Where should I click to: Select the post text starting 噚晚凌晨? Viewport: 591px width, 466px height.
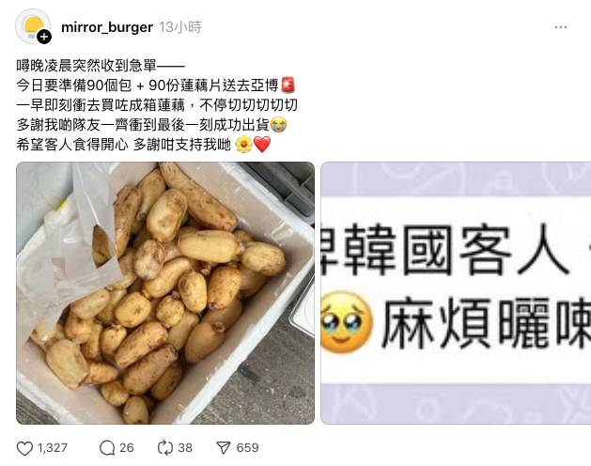pyautogui.click(x=157, y=105)
